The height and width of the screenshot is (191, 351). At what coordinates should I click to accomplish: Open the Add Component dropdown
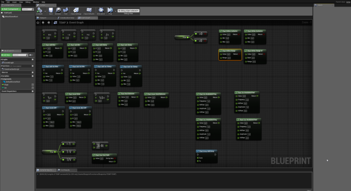11,9
